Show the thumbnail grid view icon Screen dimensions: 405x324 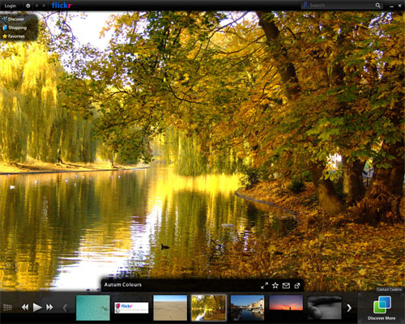7,307
